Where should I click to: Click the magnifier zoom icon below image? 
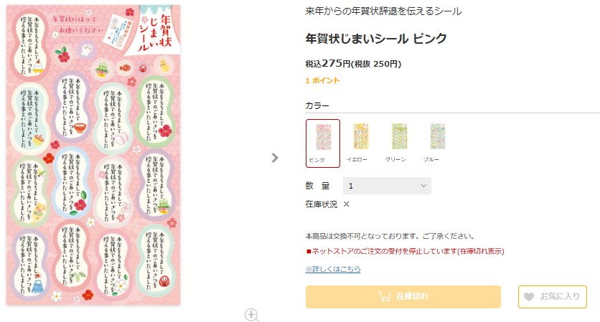251,315
